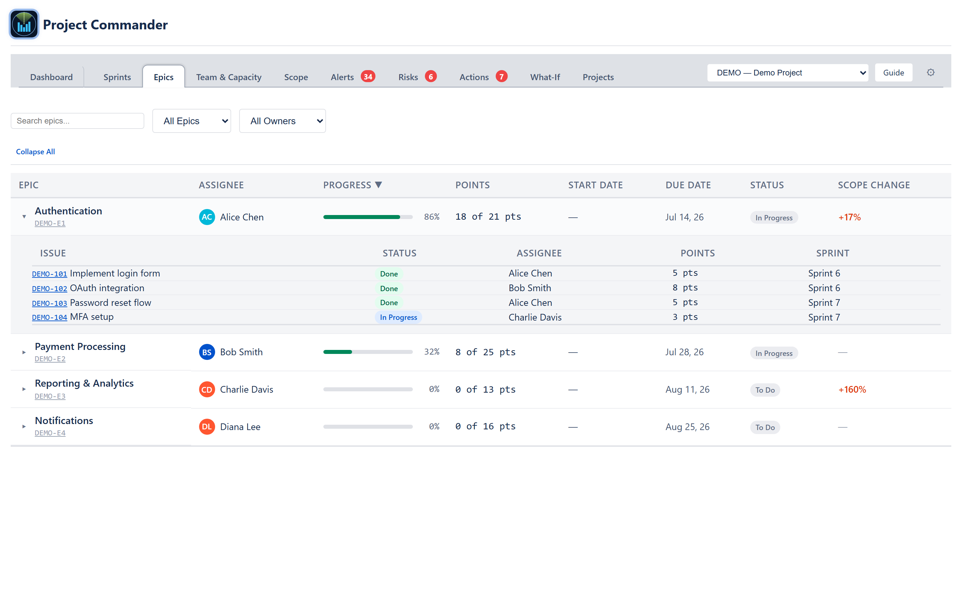962x601 pixels.
Task: Click Payment Processing's In Progress status pill
Action: point(774,353)
